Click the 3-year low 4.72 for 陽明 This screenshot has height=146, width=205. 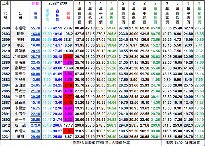click(x=177, y=40)
